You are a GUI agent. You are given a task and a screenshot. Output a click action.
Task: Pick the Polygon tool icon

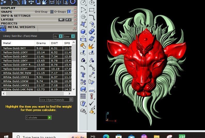[x=83, y=17]
